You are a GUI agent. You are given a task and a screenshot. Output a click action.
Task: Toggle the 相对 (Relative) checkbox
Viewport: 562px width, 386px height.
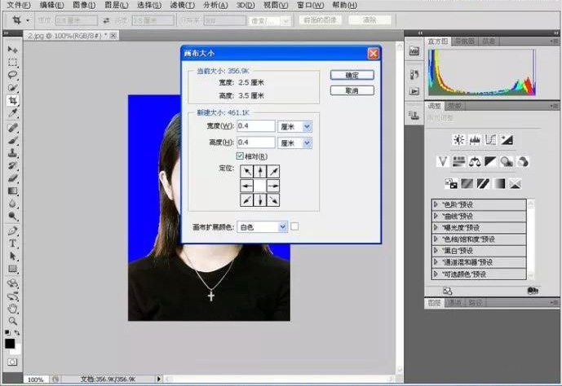click(x=240, y=156)
